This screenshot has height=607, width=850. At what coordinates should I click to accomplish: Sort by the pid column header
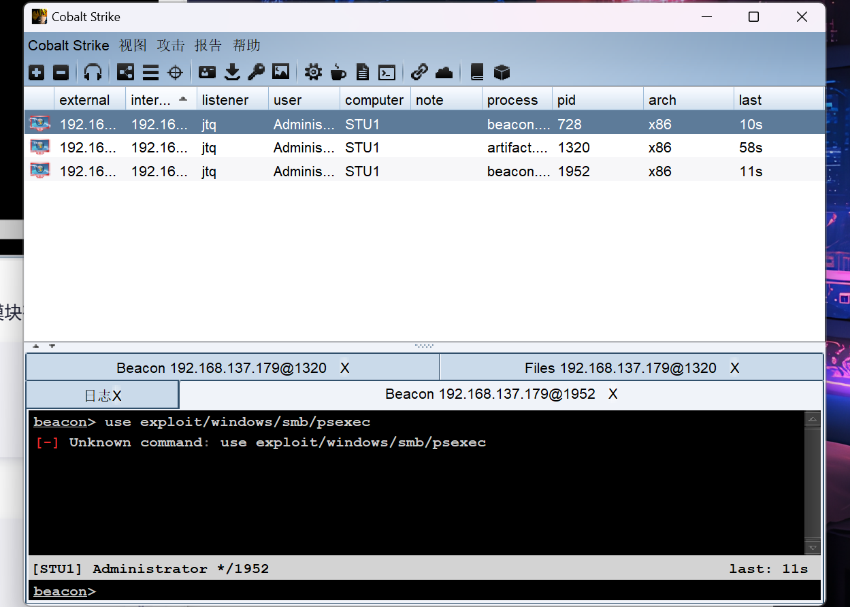coord(598,100)
